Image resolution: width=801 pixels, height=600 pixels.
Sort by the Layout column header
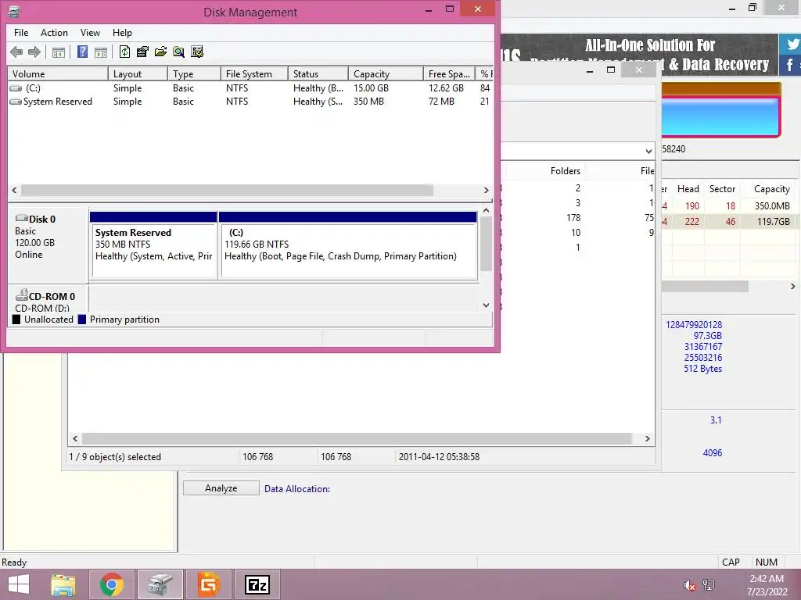pyautogui.click(x=138, y=74)
